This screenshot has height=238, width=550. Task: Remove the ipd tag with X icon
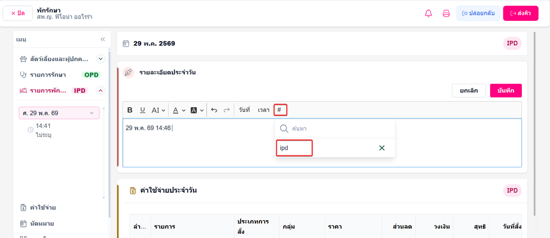coord(382,148)
